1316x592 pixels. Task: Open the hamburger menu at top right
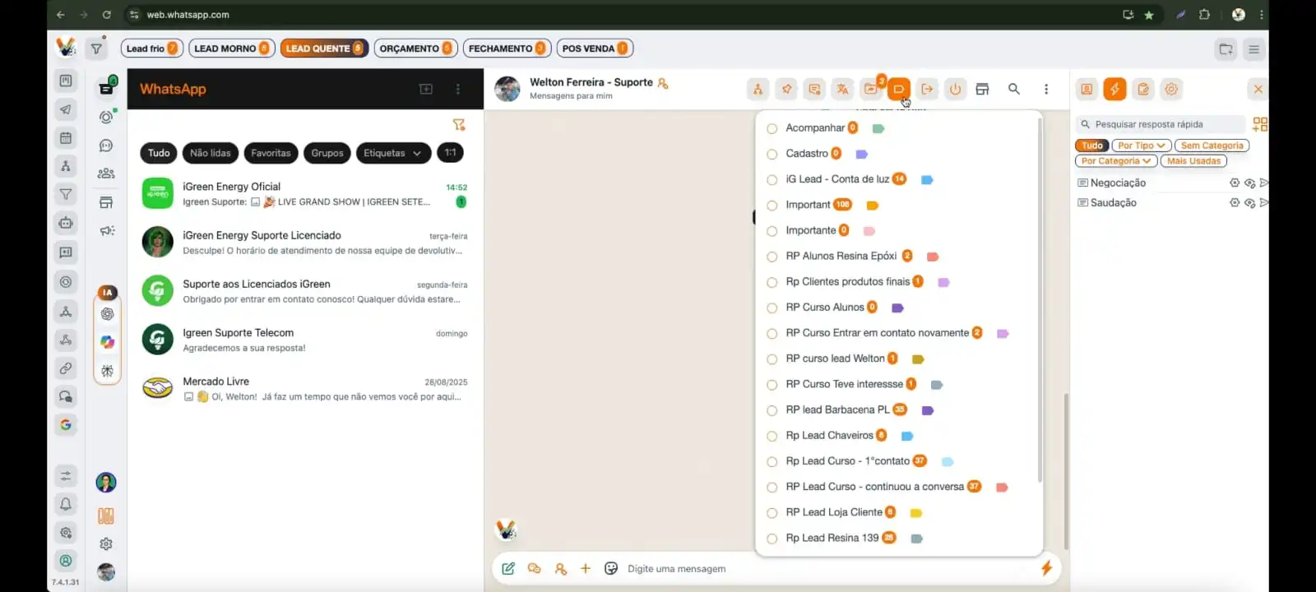(1253, 49)
